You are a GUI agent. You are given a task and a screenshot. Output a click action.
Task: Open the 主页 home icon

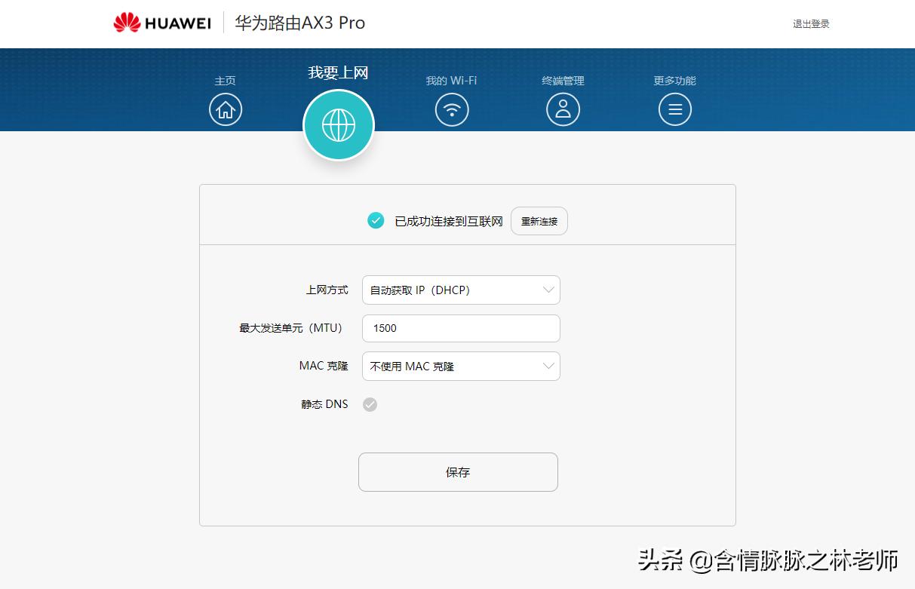point(225,109)
